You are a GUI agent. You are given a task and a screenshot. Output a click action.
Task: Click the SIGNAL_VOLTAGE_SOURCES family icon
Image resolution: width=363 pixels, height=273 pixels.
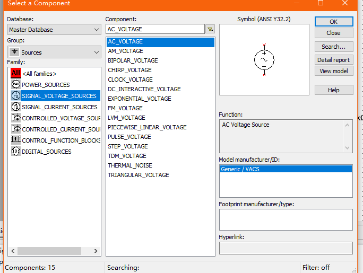click(x=16, y=95)
